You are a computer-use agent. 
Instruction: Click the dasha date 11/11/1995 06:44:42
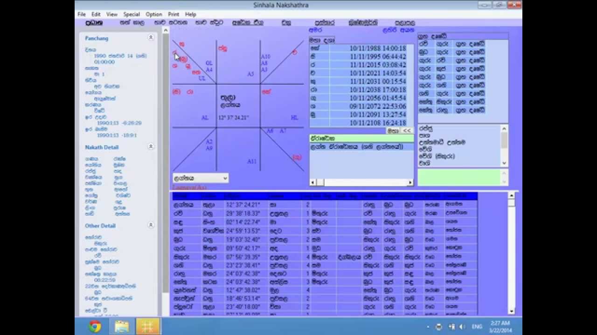(x=378, y=57)
